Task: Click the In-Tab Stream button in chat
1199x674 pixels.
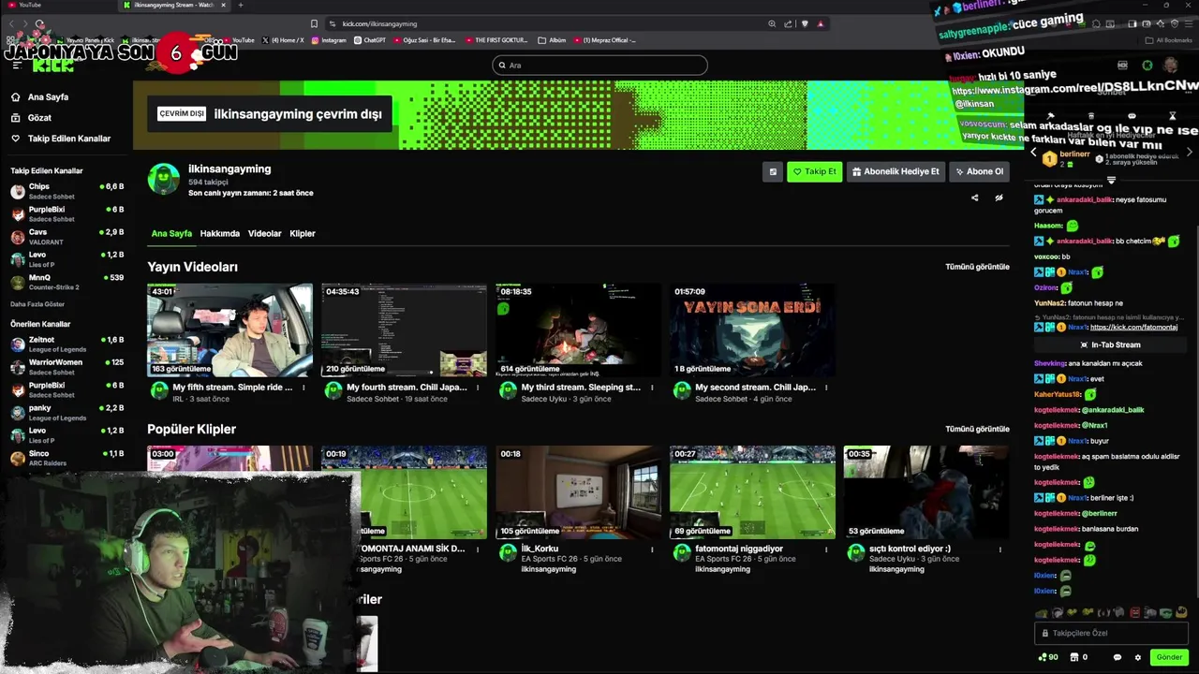Action: coord(1110,344)
